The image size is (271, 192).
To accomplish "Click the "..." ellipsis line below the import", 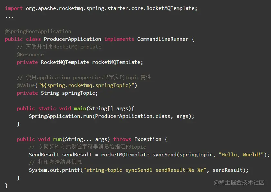I will tap(9, 17).
